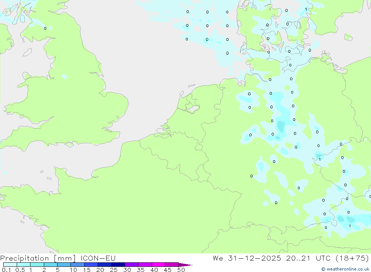Click the '0.5' legend scale label
The width and height of the screenshot is (371, 272).
(x=20, y=270)
